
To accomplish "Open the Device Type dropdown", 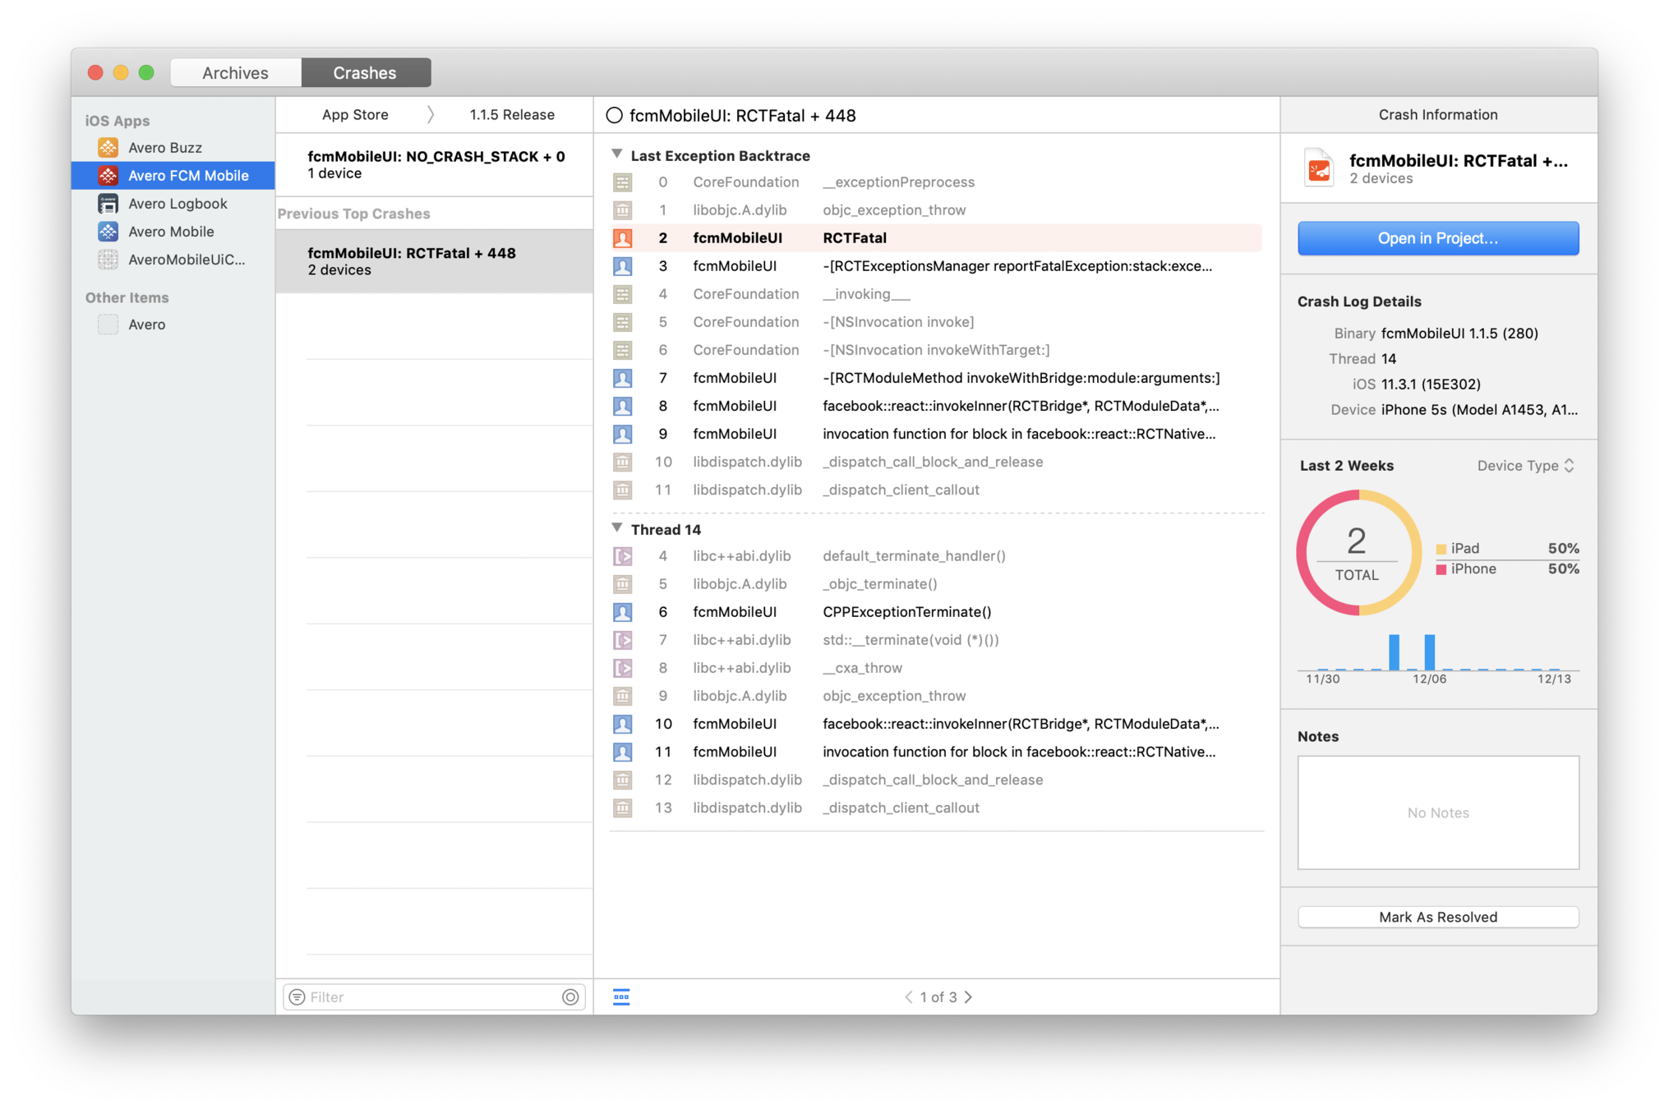I will click(x=1525, y=466).
